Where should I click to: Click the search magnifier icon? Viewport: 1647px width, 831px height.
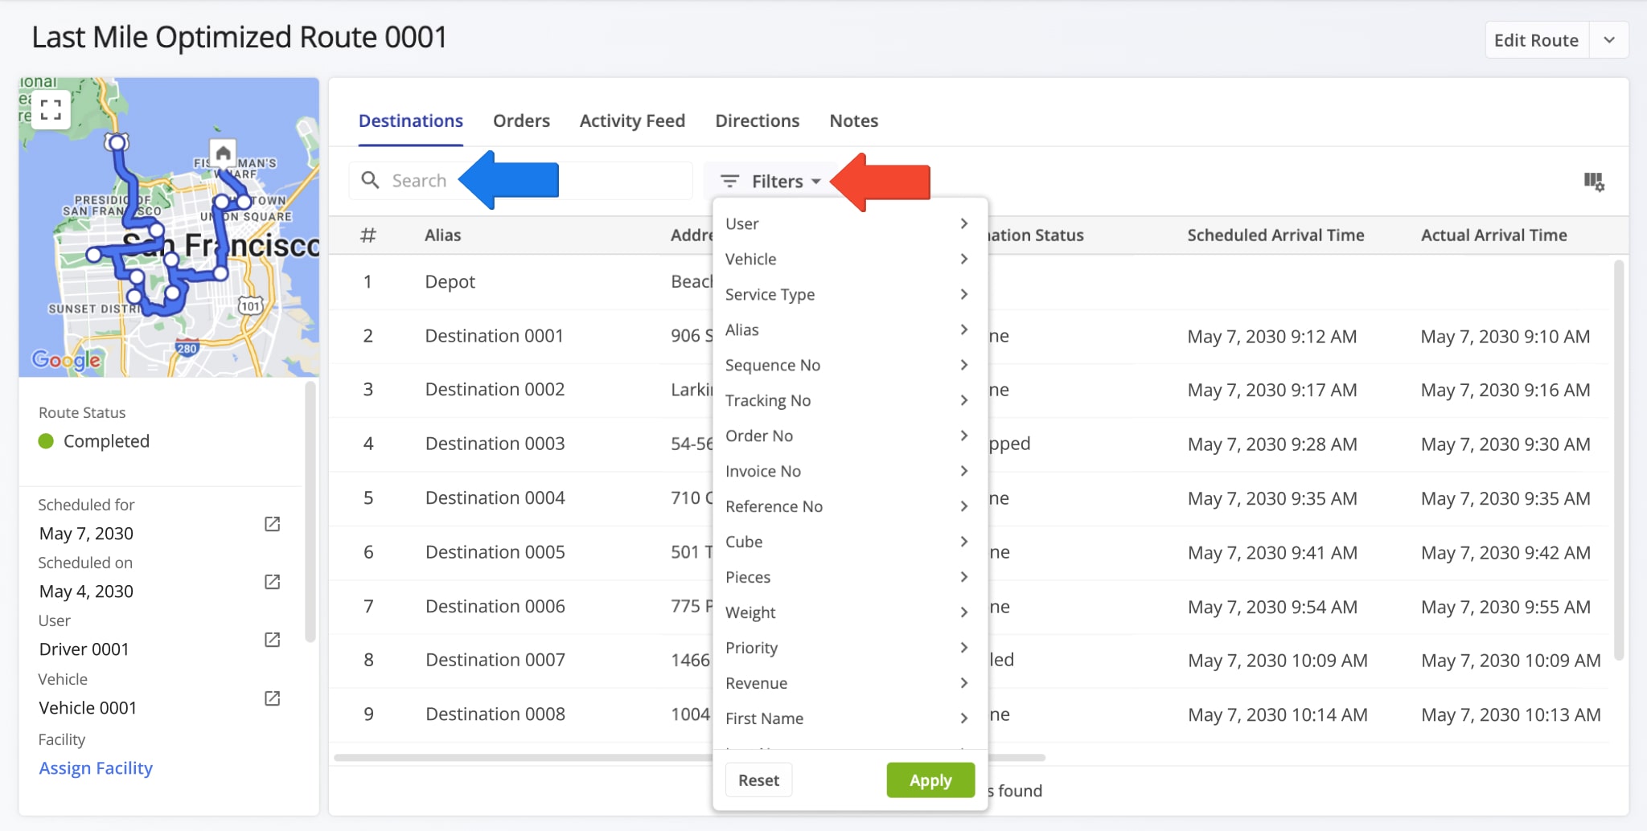[x=372, y=180]
